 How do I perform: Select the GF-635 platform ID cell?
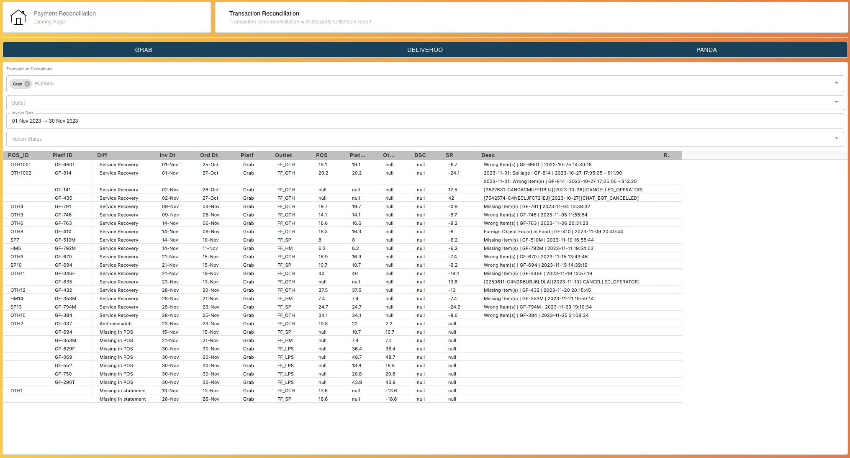[63, 282]
